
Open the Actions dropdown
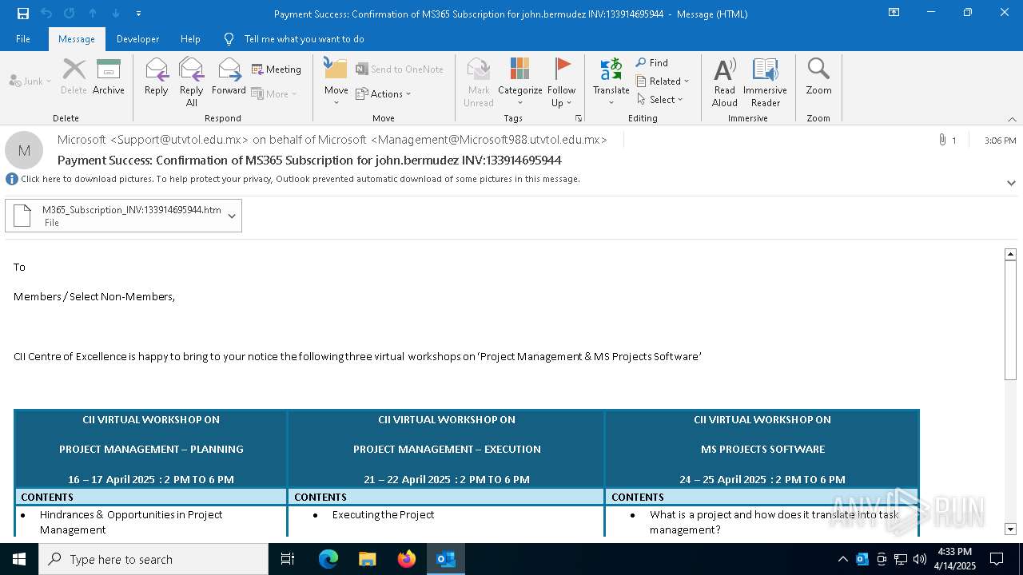pos(384,93)
